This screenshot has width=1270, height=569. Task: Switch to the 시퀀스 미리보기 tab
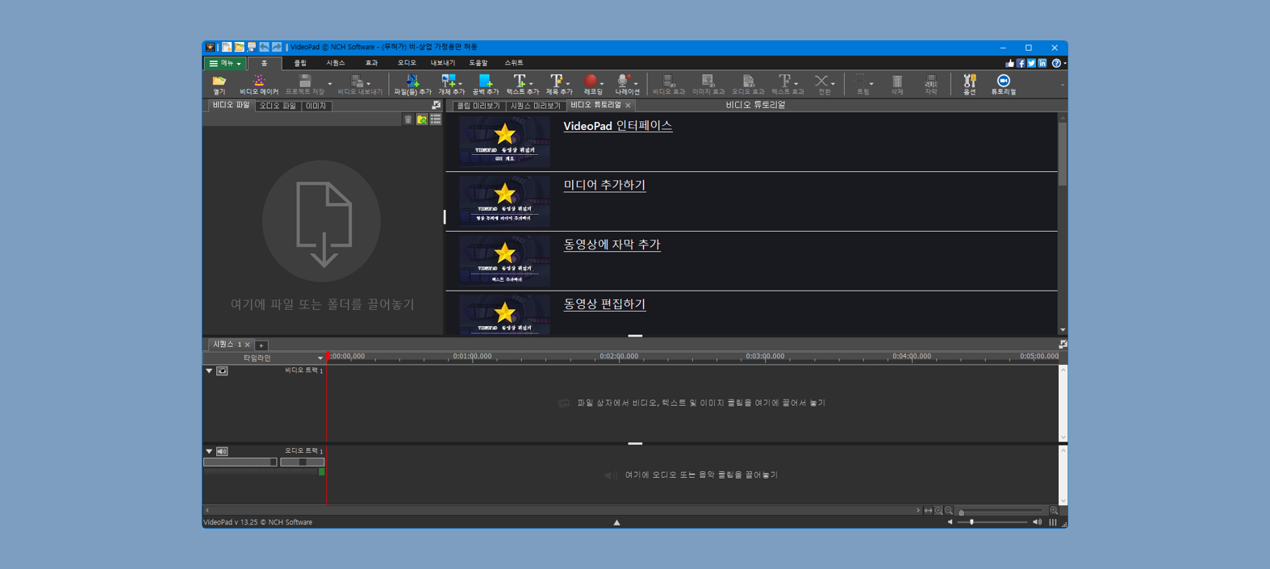(x=535, y=106)
